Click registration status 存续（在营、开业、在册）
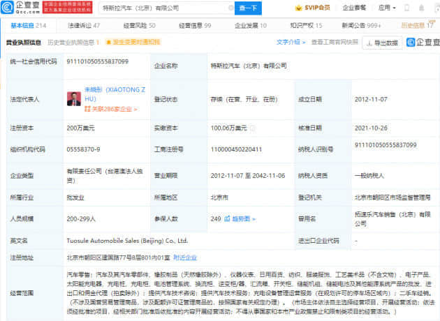440x321 pixels. pyautogui.click(x=244, y=99)
